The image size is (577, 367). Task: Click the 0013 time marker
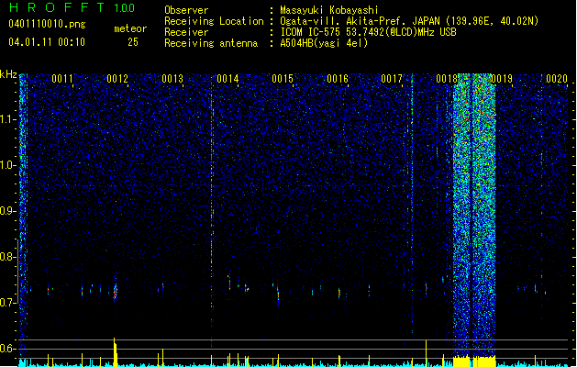point(172,79)
